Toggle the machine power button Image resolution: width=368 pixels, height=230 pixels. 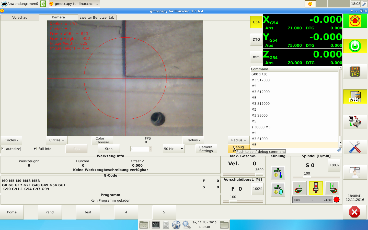click(355, 46)
